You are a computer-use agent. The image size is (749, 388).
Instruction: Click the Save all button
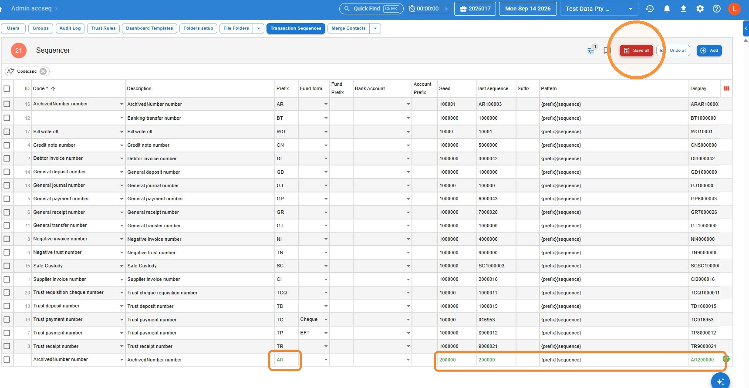tap(636, 51)
